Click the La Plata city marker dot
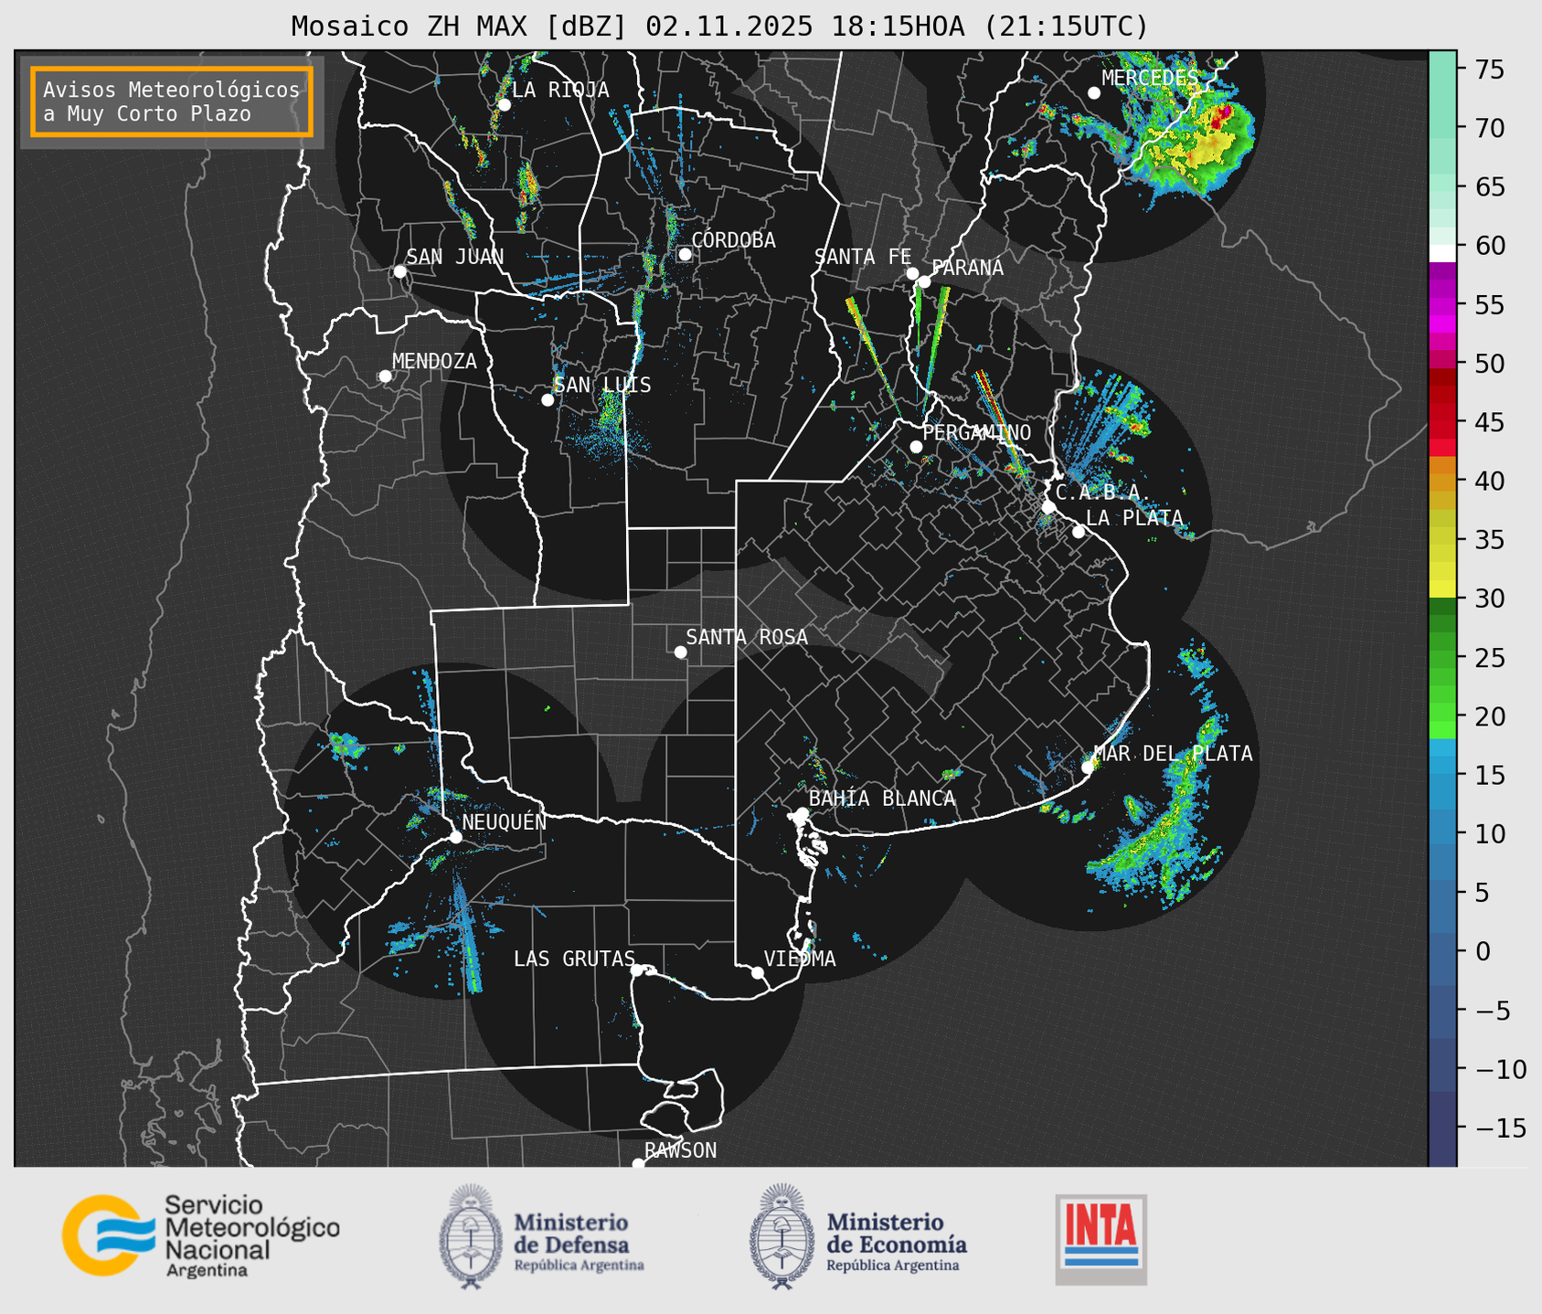1542x1314 pixels. pyautogui.click(x=1079, y=532)
